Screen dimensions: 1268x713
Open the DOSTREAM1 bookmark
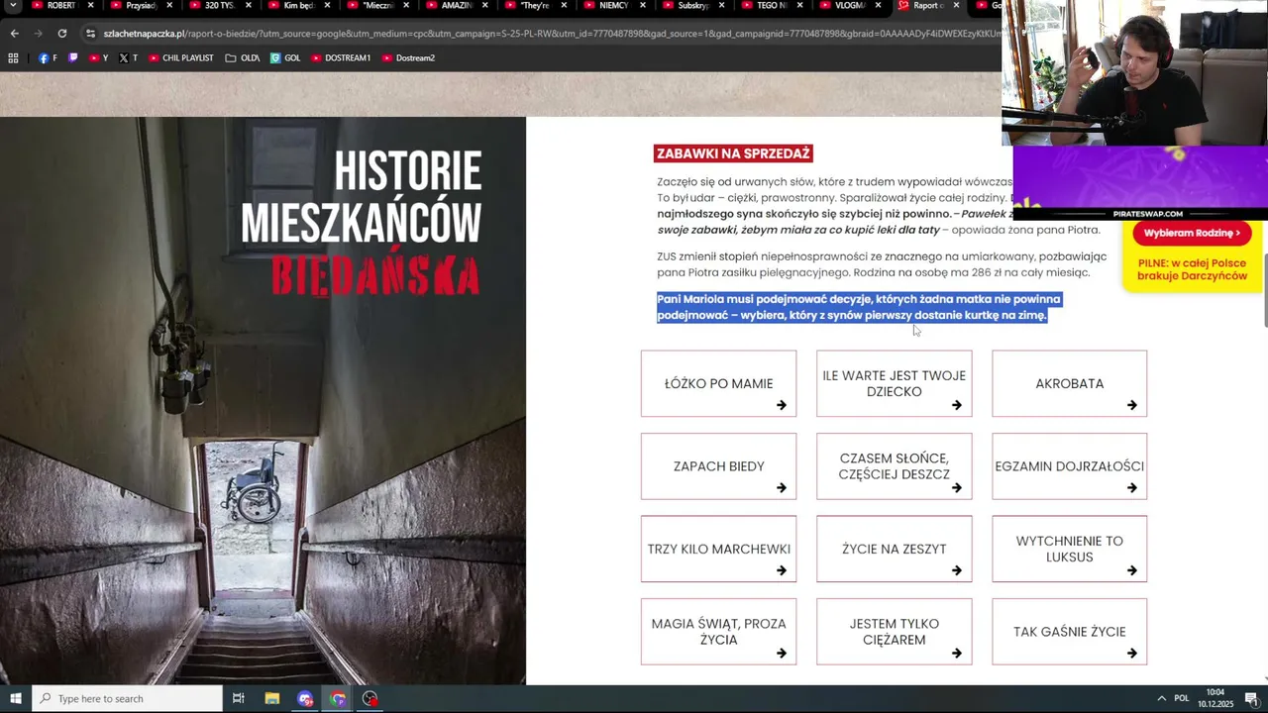[341, 57]
